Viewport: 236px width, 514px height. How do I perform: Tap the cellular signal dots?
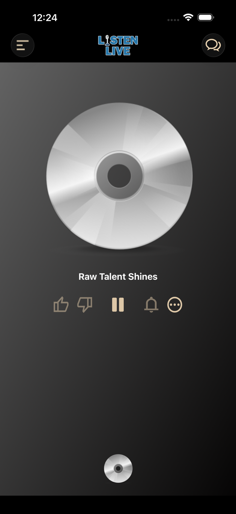(173, 20)
